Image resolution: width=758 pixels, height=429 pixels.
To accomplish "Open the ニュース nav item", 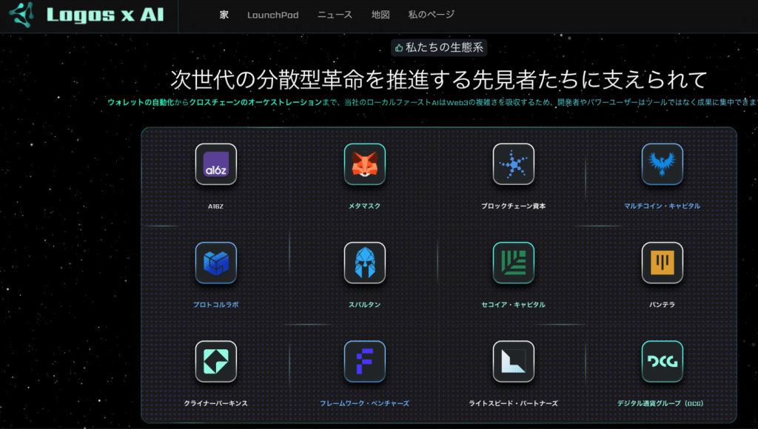I will pyautogui.click(x=335, y=15).
